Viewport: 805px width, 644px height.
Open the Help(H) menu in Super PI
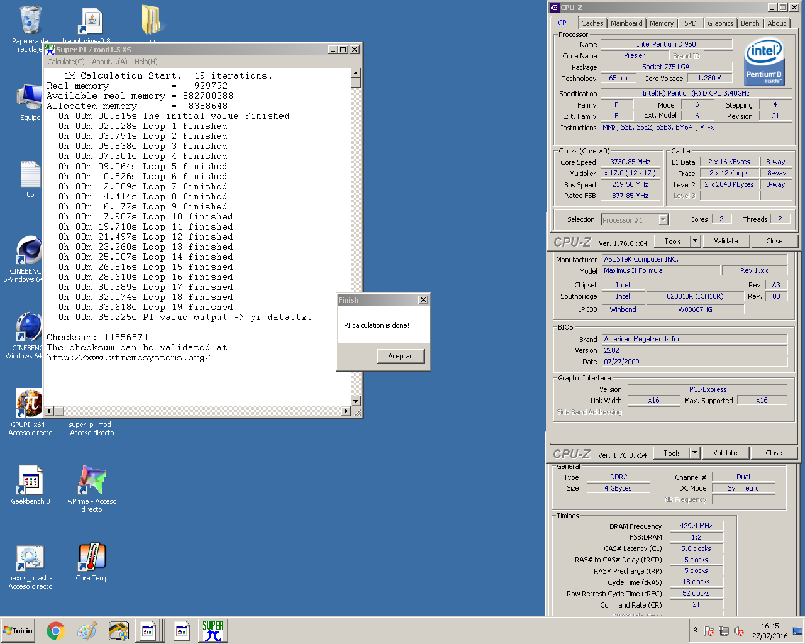point(146,62)
